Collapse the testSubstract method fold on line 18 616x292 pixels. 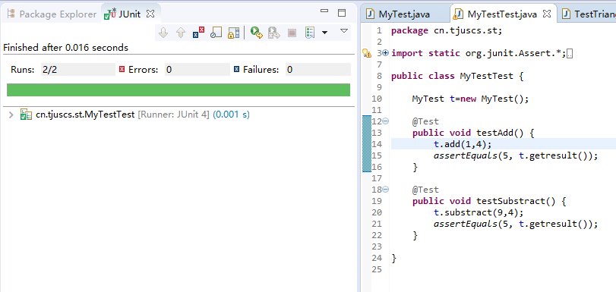point(385,190)
